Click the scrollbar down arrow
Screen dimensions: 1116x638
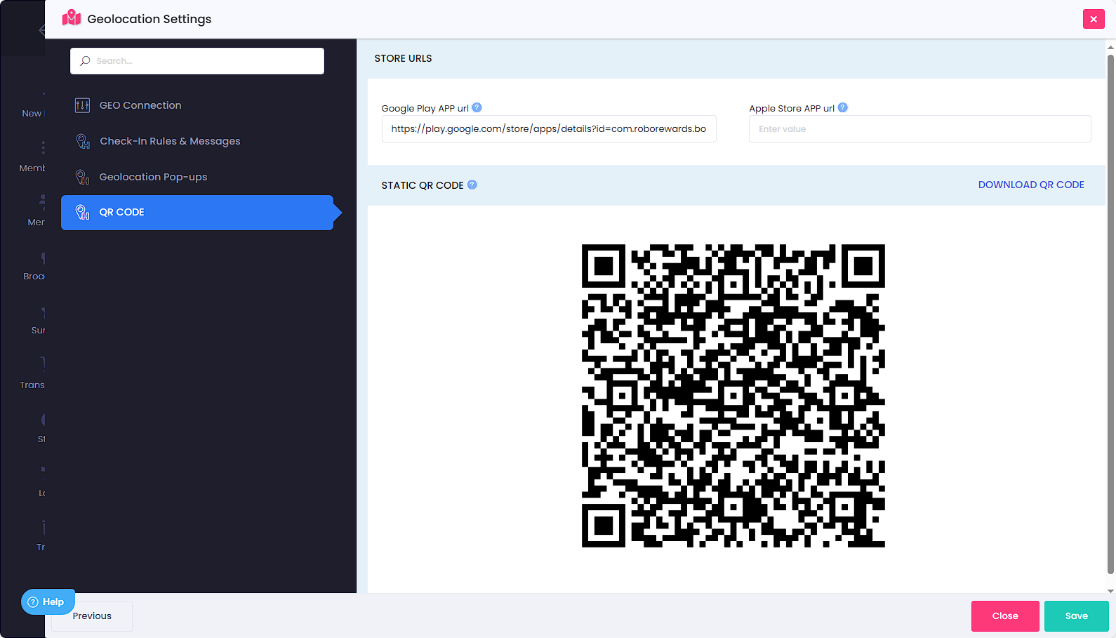[x=1110, y=591]
